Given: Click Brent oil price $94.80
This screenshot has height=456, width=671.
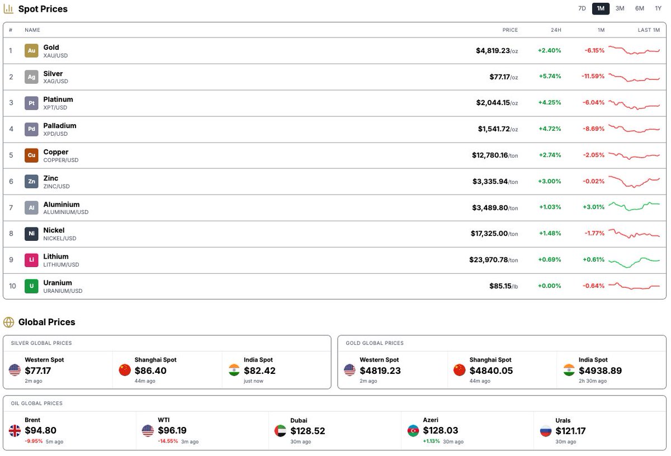Looking at the screenshot, I should [41, 431].
